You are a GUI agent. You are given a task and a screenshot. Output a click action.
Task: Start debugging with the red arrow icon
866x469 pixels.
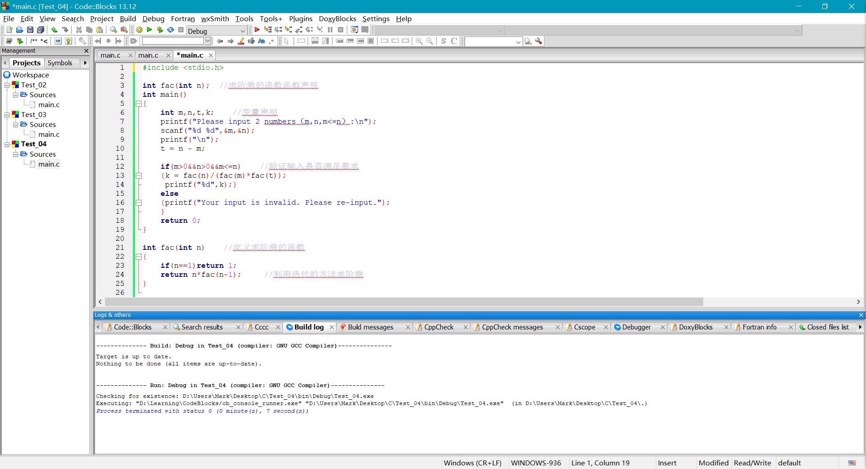click(x=257, y=30)
